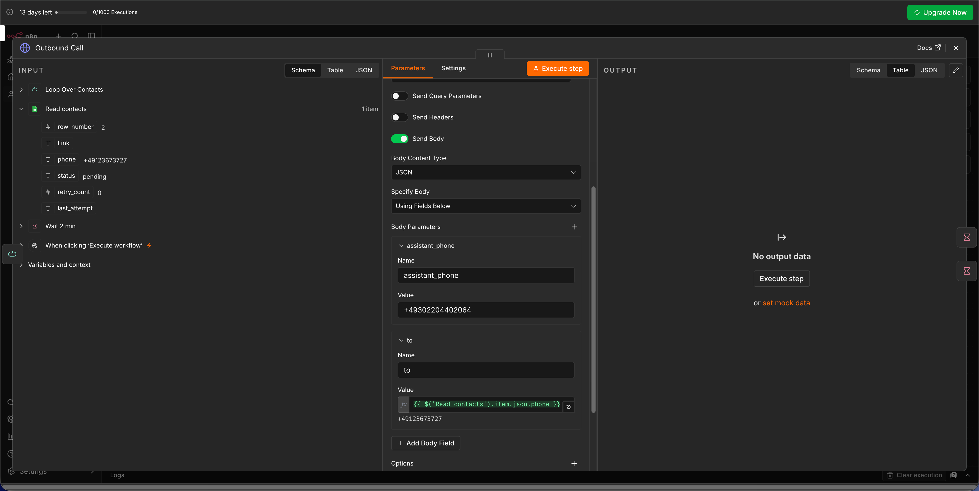Click the lightning bolt trigger indicator
Screen dimensions: 979x491
149,246
